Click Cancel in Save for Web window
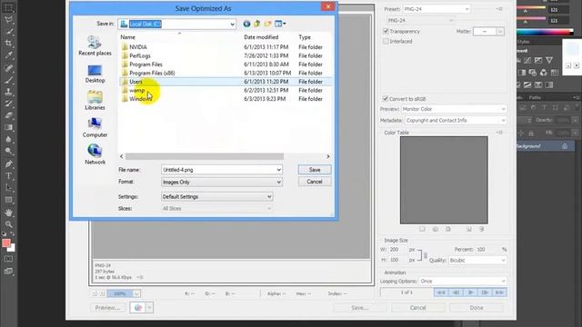This screenshot has height=327, width=582. pyautogui.click(x=417, y=308)
